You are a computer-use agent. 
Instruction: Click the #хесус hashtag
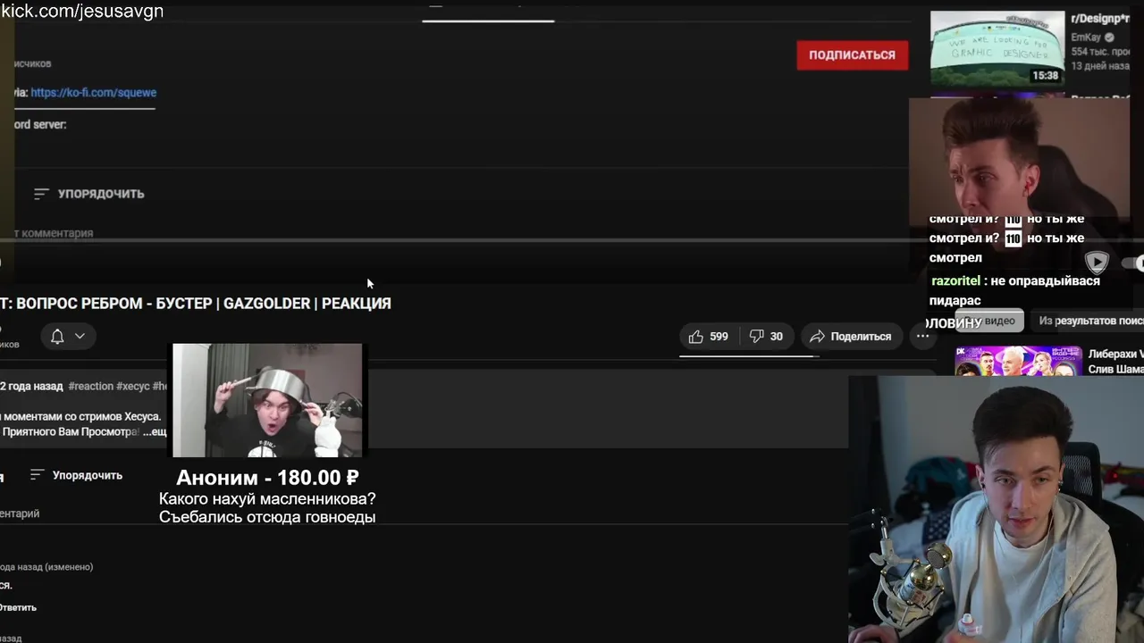pos(133,387)
